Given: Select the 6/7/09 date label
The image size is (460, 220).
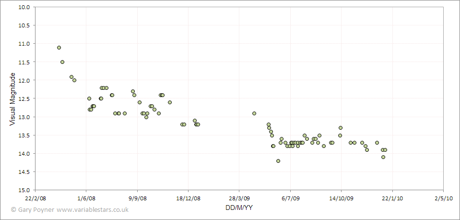Looking at the screenshot, I should pos(290,198).
